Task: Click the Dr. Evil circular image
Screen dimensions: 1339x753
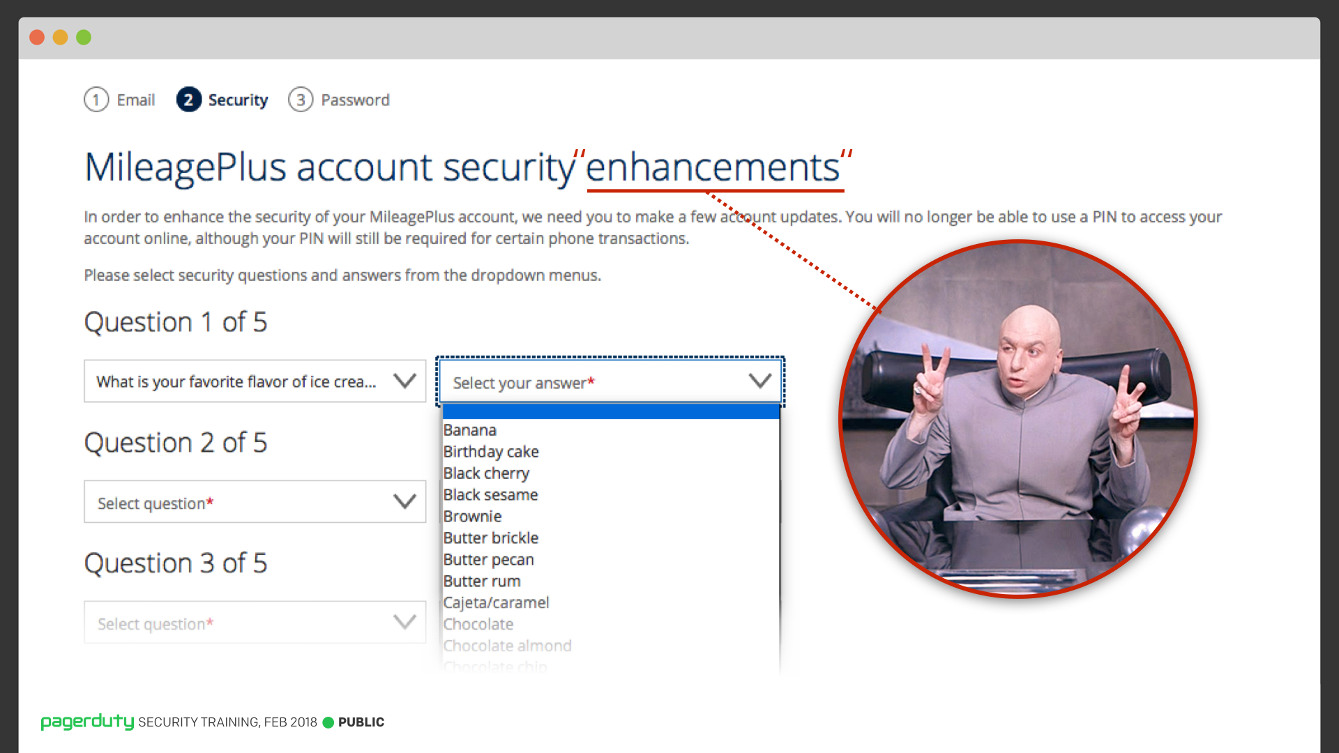Action: (1018, 419)
